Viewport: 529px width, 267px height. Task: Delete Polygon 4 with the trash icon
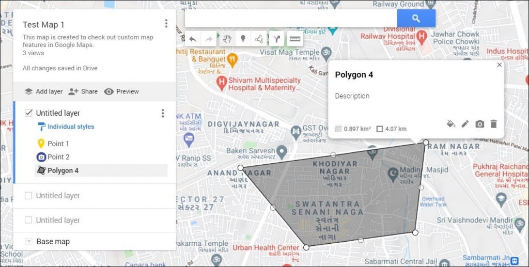coord(493,124)
